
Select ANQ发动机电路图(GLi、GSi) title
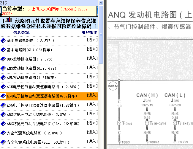point(31,68)
